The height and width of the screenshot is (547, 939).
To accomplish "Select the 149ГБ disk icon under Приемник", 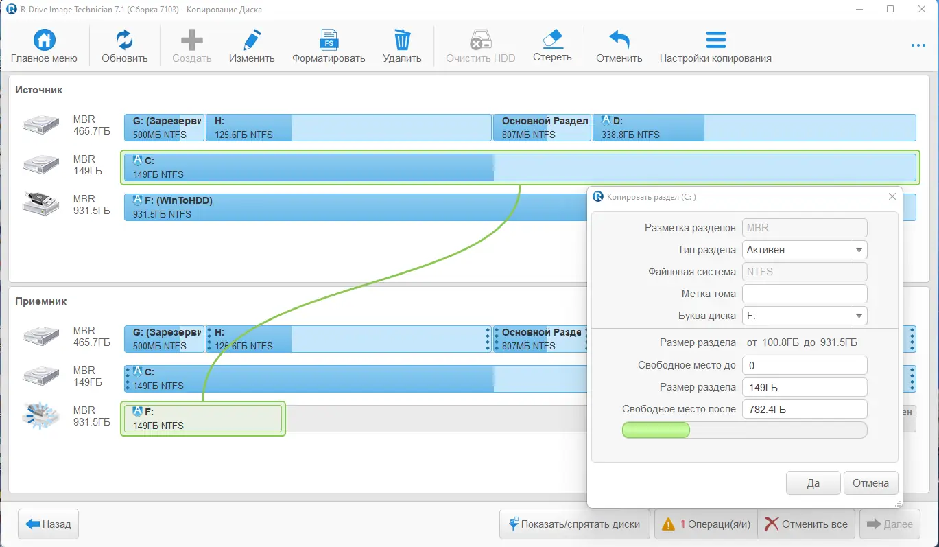I will (x=41, y=375).
